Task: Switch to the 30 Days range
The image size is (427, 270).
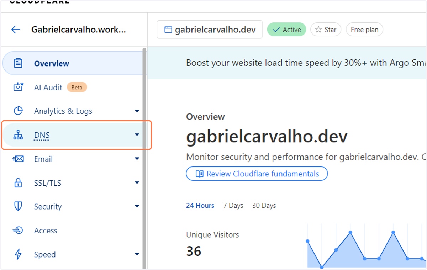Action: 264,206
